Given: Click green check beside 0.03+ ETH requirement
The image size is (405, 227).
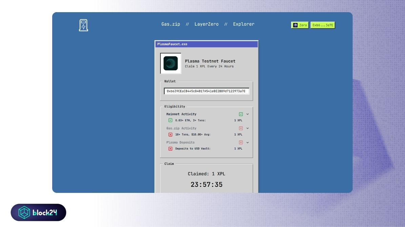Looking at the screenshot, I should point(170,120).
